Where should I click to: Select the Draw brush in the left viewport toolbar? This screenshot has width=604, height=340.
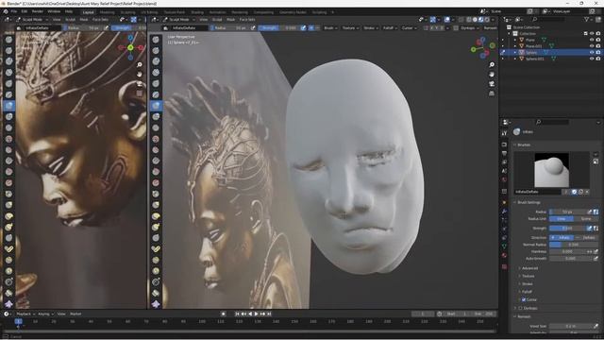pos(8,40)
